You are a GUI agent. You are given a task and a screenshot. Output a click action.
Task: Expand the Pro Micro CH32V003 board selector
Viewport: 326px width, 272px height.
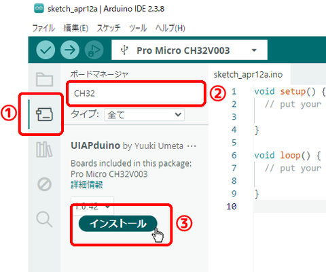pyautogui.click(x=189, y=50)
